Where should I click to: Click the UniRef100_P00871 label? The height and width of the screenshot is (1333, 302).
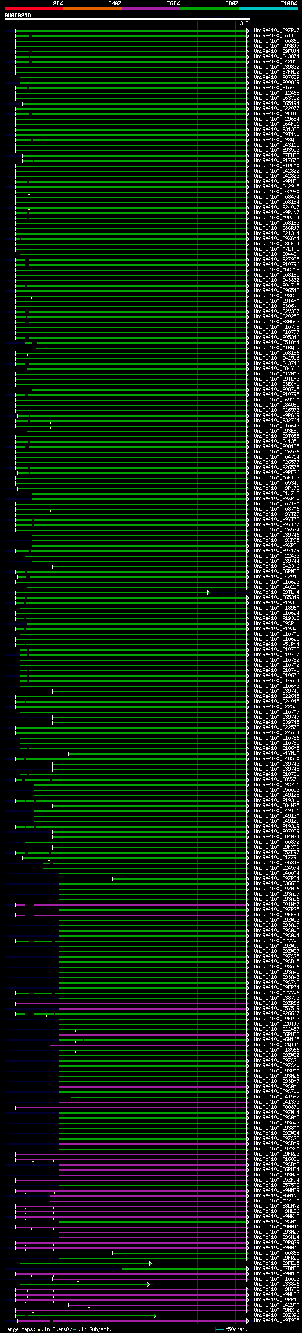pos(276,1108)
